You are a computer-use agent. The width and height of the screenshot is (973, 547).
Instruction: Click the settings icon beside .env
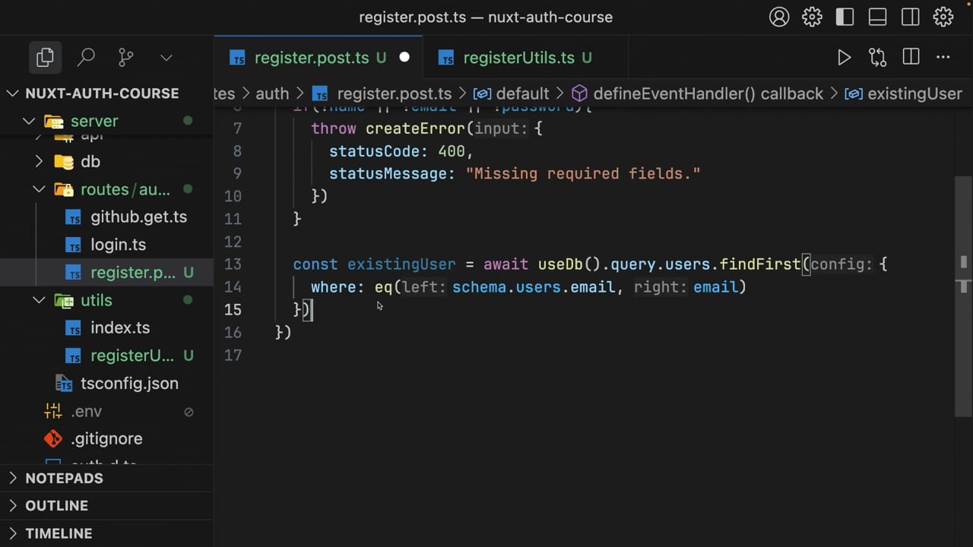click(x=52, y=411)
